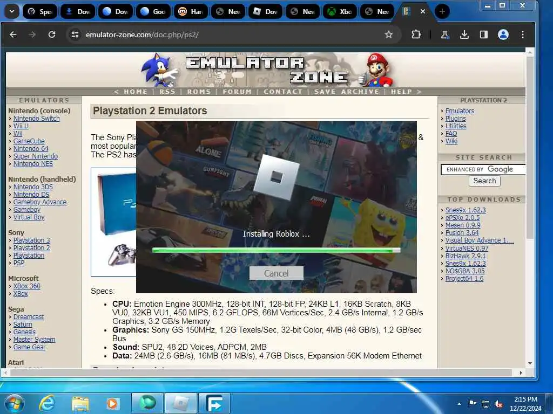This screenshot has width=553, height=414.
Task: Toggle the browser side panel
Action: point(484,34)
